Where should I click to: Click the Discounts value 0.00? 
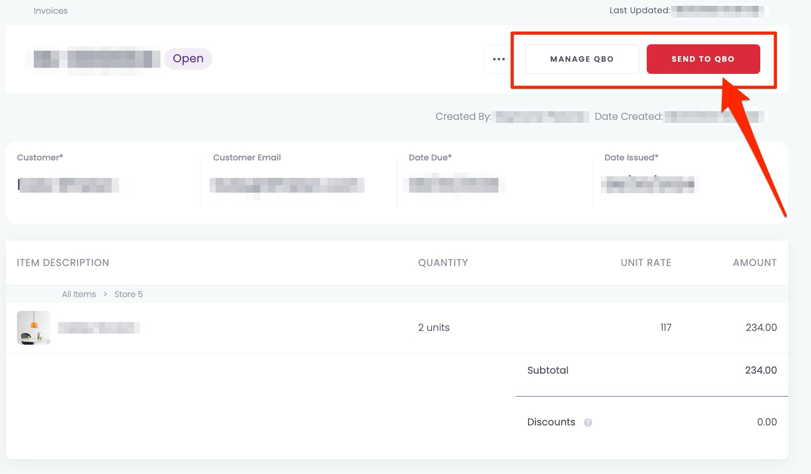pyautogui.click(x=767, y=422)
